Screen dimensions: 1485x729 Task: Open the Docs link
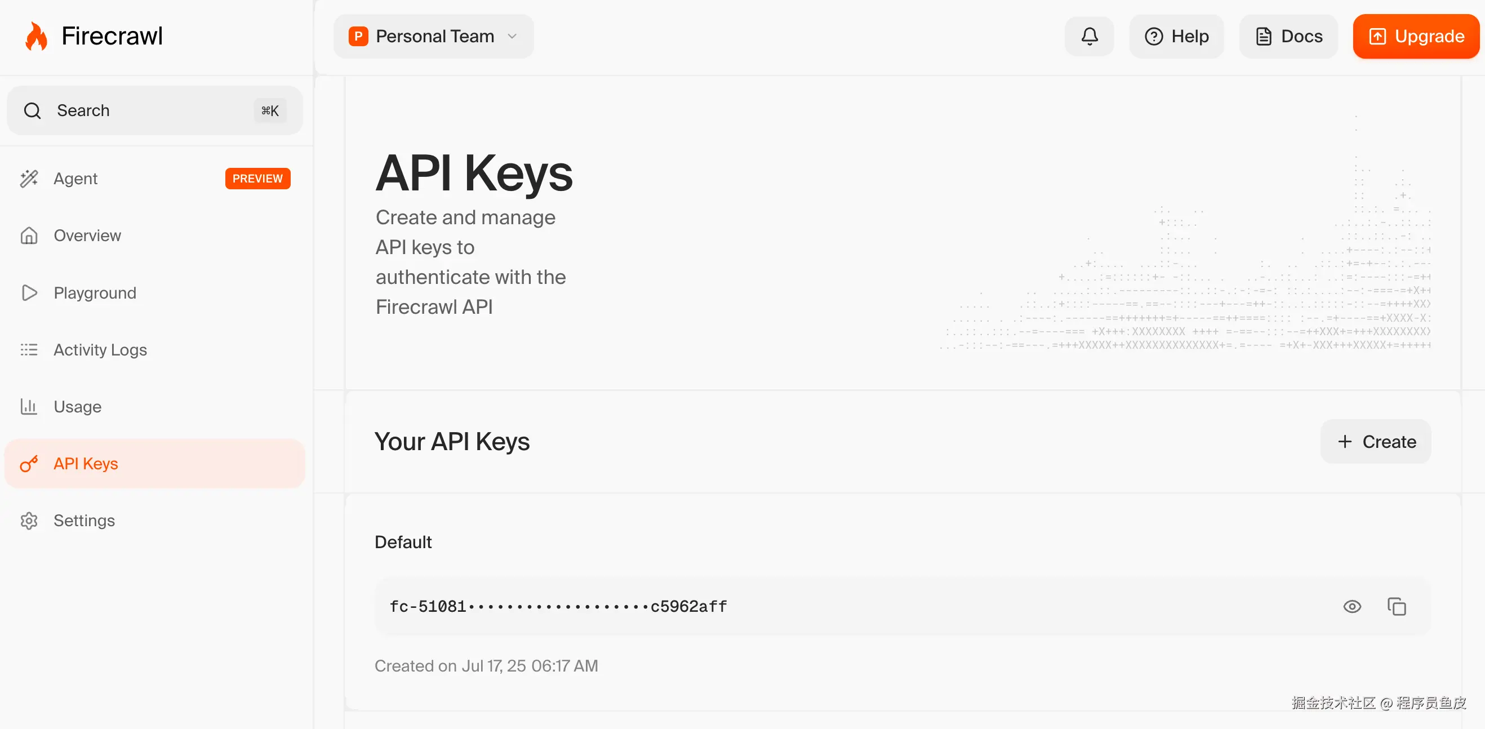(1288, 36)
